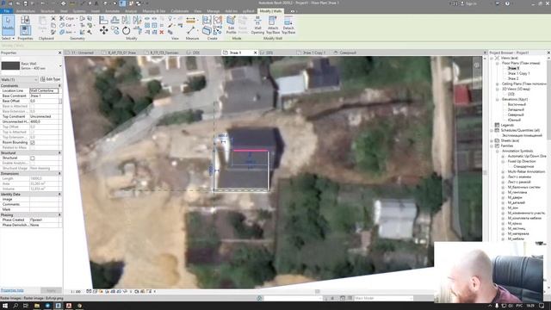Click the Properties help link
The width and height of the screenshot is (551, 310).
tap(12, 290)
